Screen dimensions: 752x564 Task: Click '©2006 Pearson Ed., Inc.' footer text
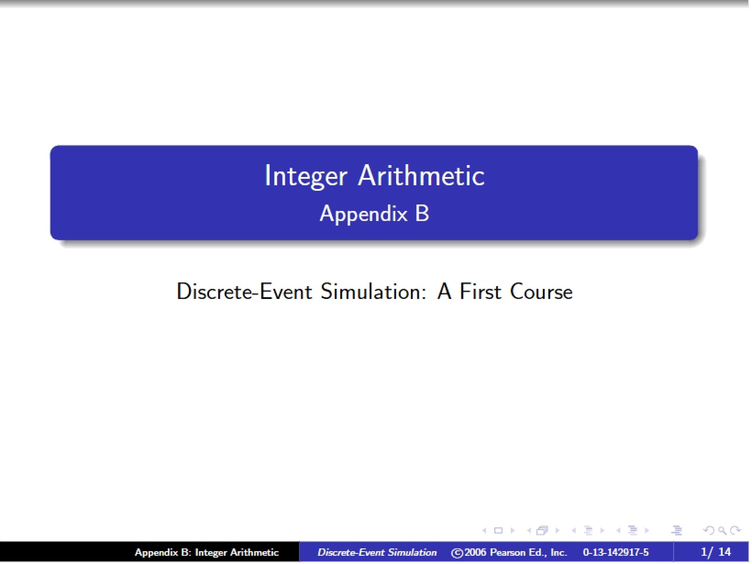(509, 553)
